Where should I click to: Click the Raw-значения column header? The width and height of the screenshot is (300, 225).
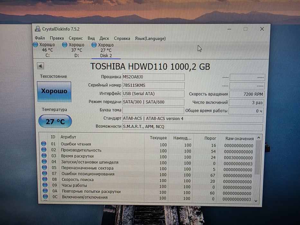[239, 139]
